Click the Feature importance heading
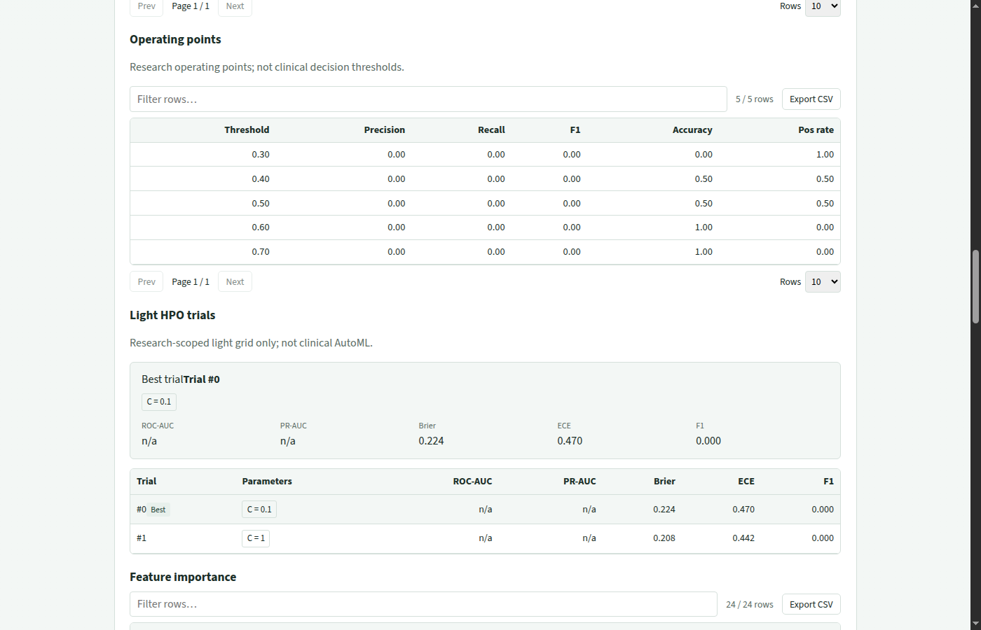 [183, 577]
